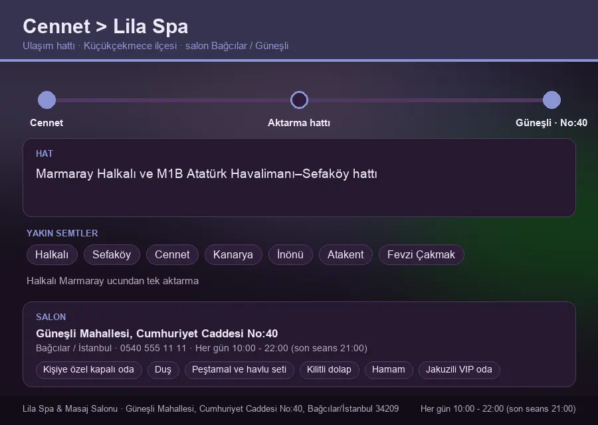Click the SALON section label
This screenshot has height=425, width=598.
click(x=50, y=317)
